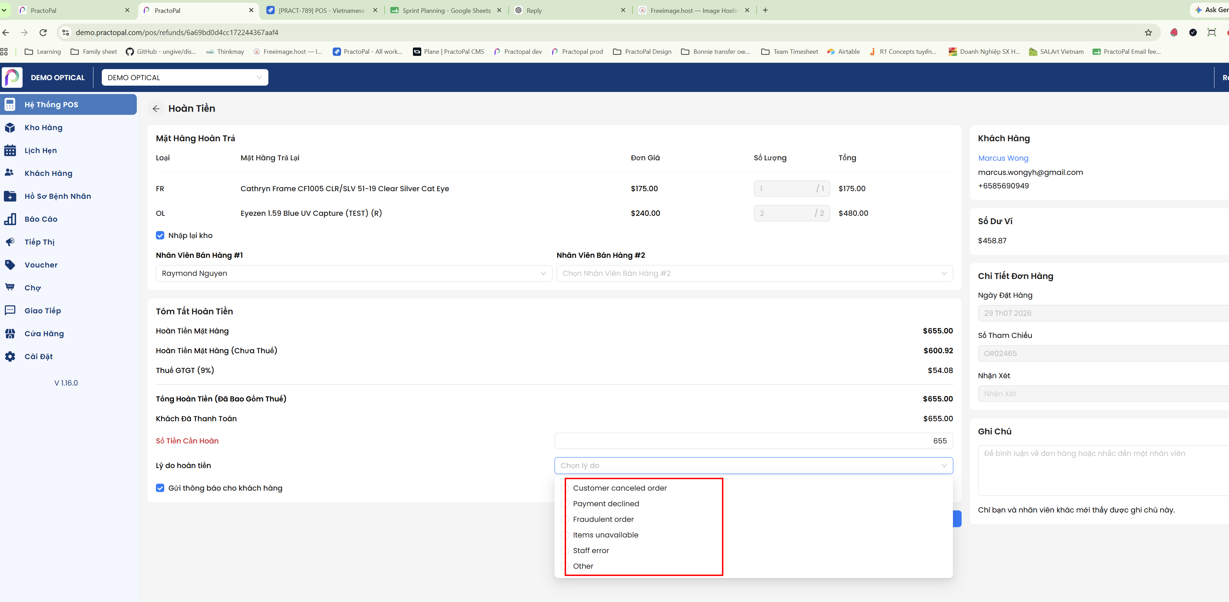Click the Số Tiền Cần Hoàn amount field
1229x602 pixels.
(753, 441)
